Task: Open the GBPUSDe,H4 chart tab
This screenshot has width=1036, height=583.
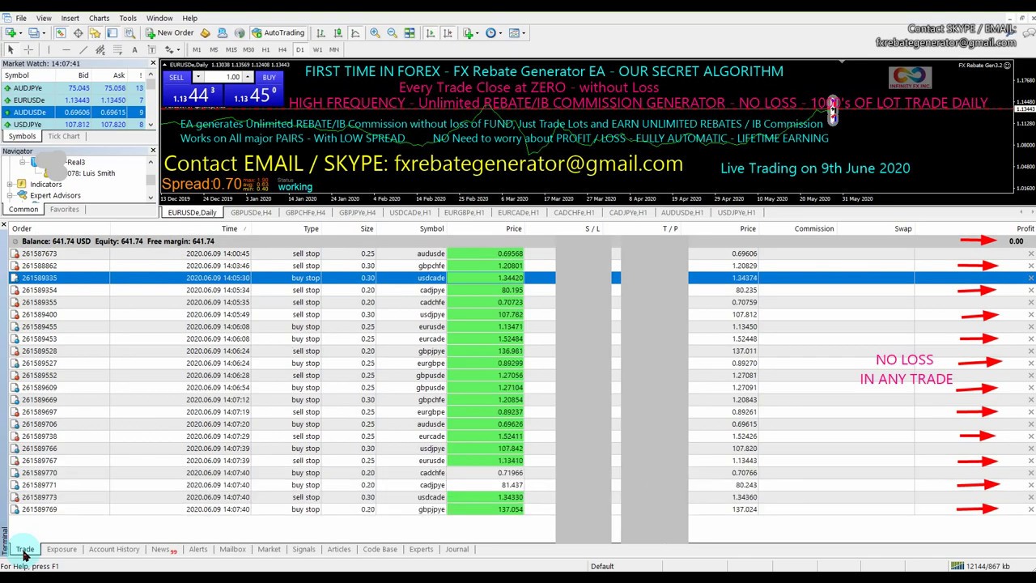Action: tap(251, 212)
